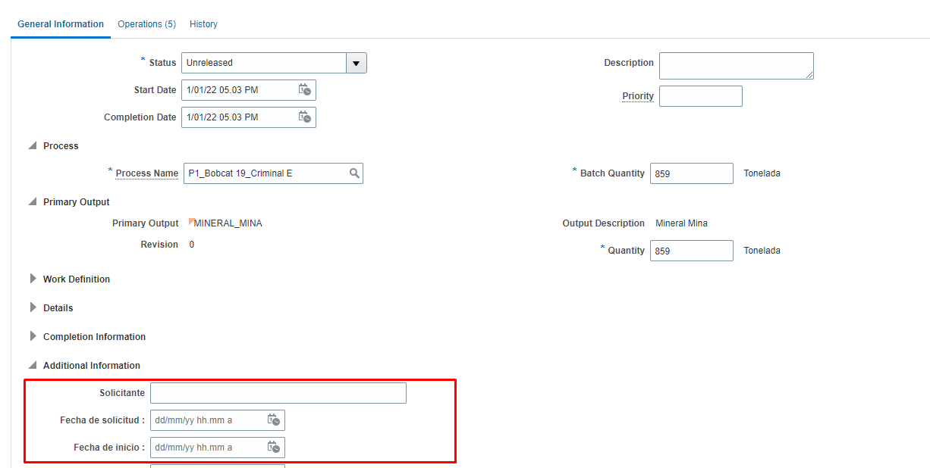
Task: Open the Completion Date calendar picker
Action: 305,117
